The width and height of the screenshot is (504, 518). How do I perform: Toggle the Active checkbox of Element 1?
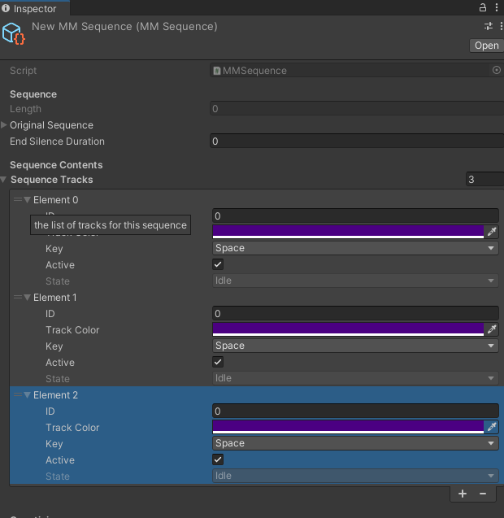(218, 362)
